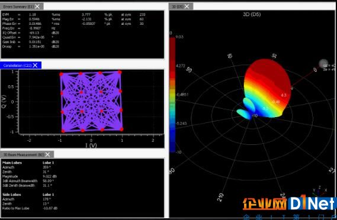Select the 3D Beam Measurement tab

(x=24, y=154)
